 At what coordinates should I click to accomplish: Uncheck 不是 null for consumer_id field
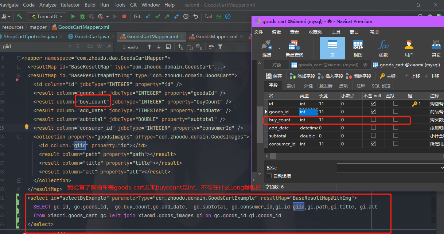[x=373, y=144]
